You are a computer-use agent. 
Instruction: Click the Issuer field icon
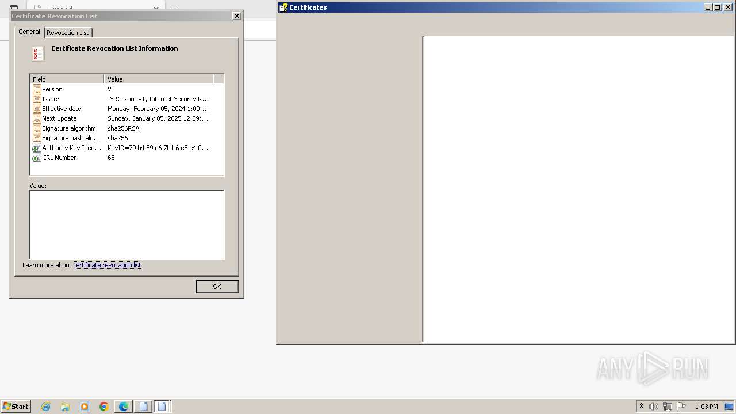[x=37, y=99]
